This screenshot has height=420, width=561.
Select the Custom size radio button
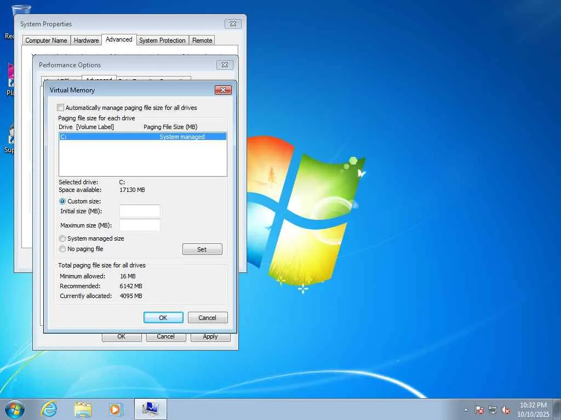62,201
